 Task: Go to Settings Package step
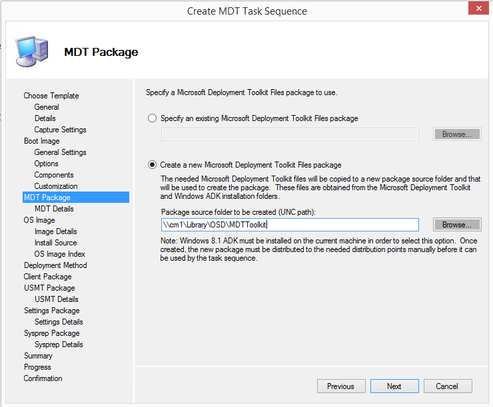(x=52, y=311)
